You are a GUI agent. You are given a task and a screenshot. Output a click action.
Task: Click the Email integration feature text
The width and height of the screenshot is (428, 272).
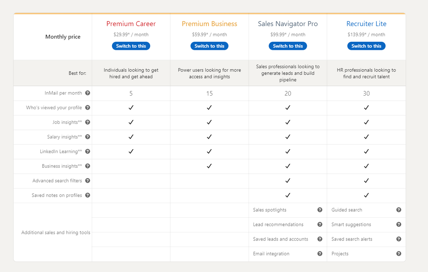271,254
